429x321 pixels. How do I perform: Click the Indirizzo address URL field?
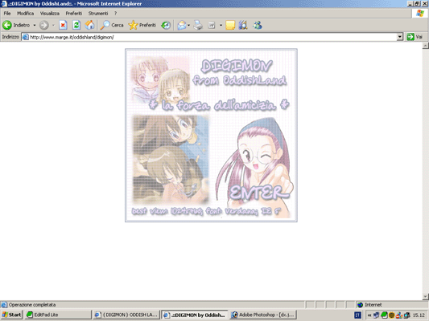(209, 37)
